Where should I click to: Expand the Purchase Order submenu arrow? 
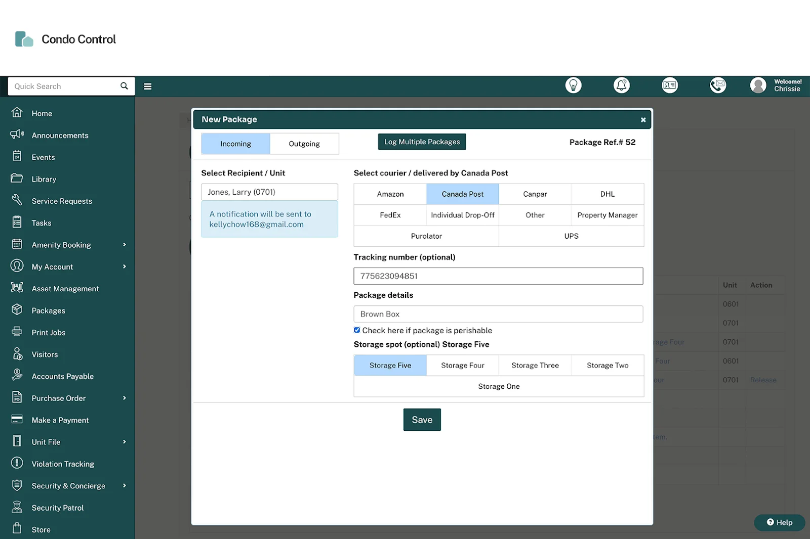click(125, 398)
